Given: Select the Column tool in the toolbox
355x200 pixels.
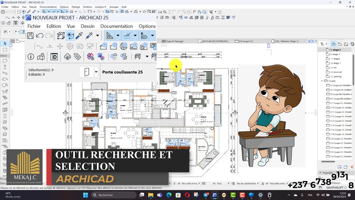Looking at the screenshot, I should click(5, 67).
